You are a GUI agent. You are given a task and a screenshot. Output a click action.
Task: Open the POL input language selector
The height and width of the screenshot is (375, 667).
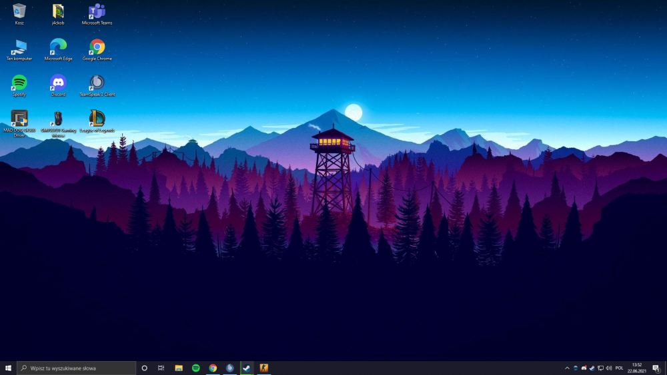click(x=620, y=368)
